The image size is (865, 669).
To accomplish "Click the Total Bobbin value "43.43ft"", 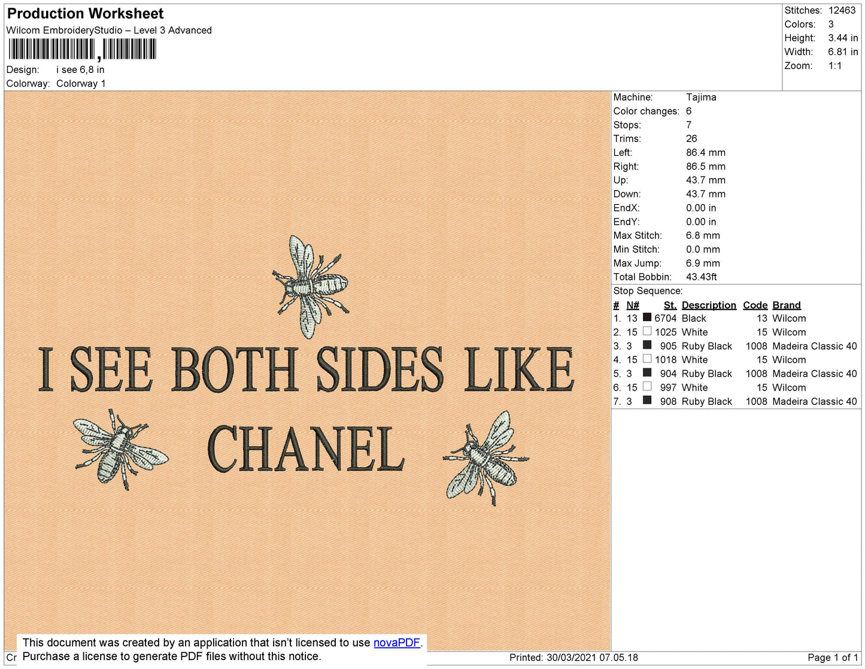I will click(x=702, y=277).
